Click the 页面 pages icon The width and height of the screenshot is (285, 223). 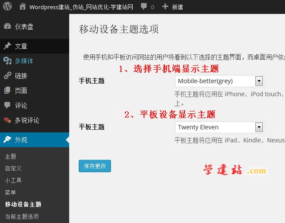point(7,91)
